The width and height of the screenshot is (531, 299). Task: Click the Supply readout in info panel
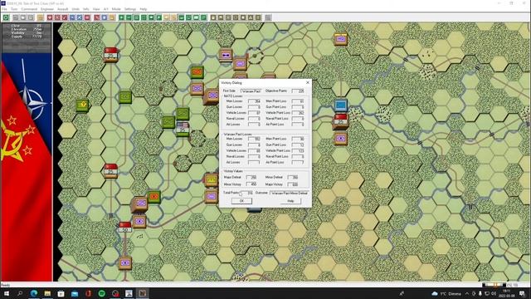click(x=27, y=37)
